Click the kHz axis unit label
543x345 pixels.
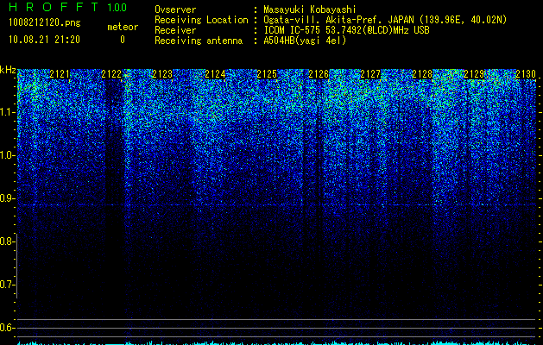[8, 70]
